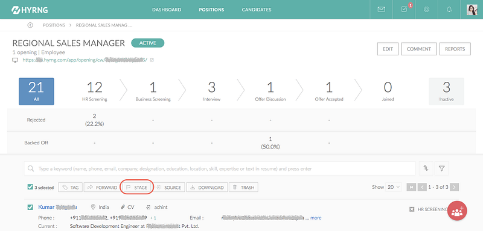The width and height of the screenshot is (483, 231).
Task: Click the Backed Off 1 (50.0%) cell
Action: pyautogui.click(x=270, y=143)
